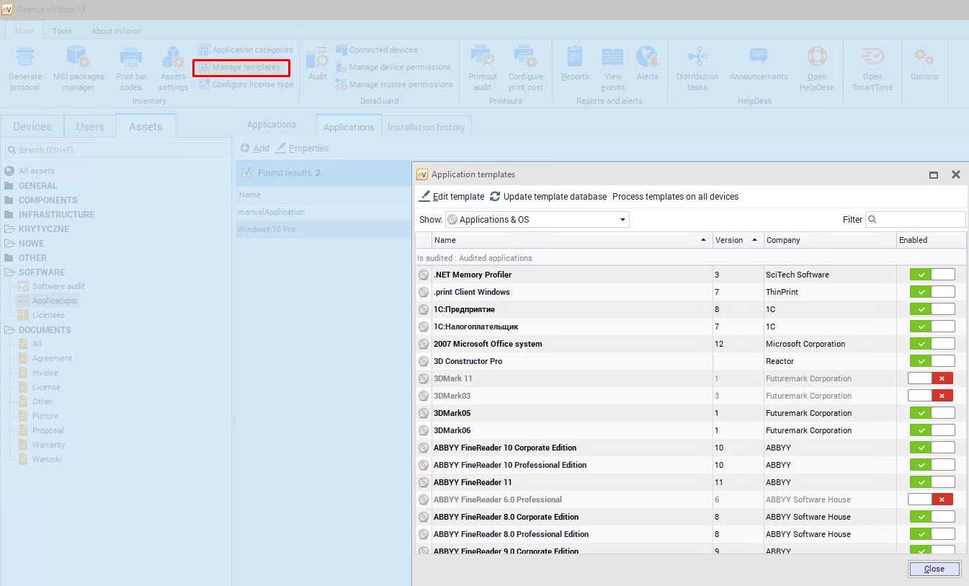Open the Printout audit tool
This screenshot has width=969, height=586.
(482, 58)
